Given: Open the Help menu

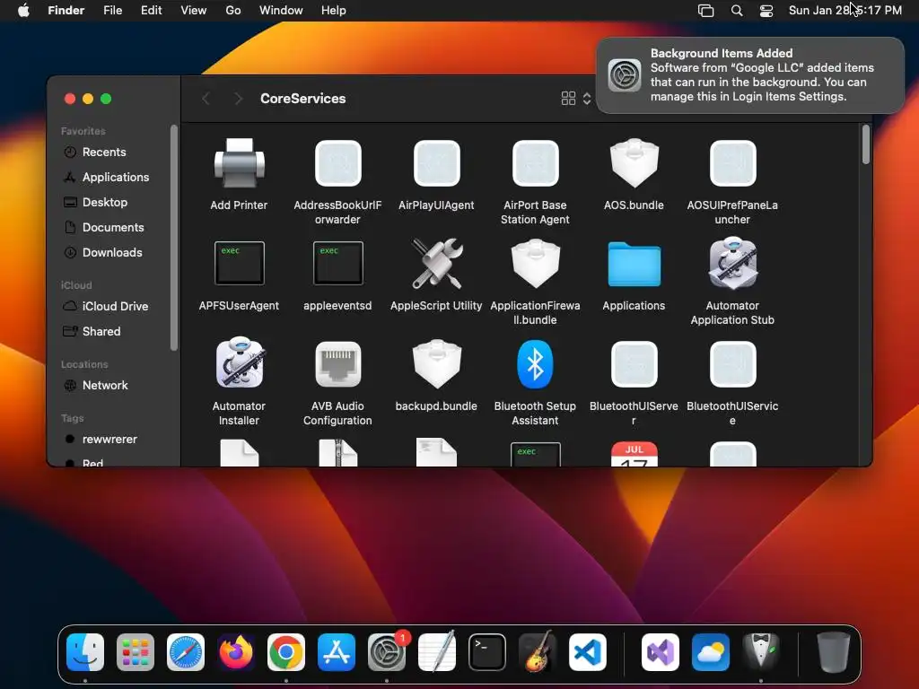Looking at the screenshot, I should click(334, 11).
